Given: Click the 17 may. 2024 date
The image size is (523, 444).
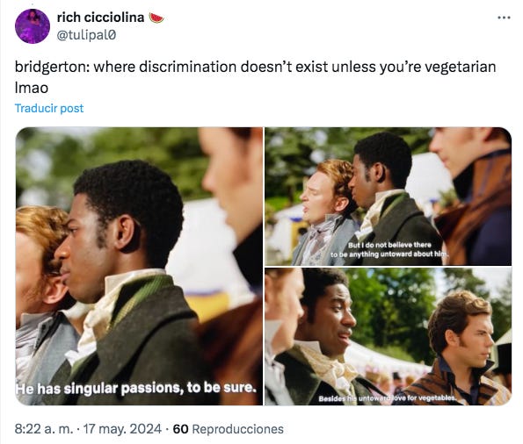Looking at the screenshot, I should click(122, 429).
